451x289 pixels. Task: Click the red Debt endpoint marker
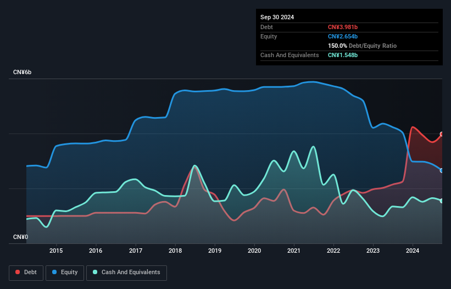442,134
